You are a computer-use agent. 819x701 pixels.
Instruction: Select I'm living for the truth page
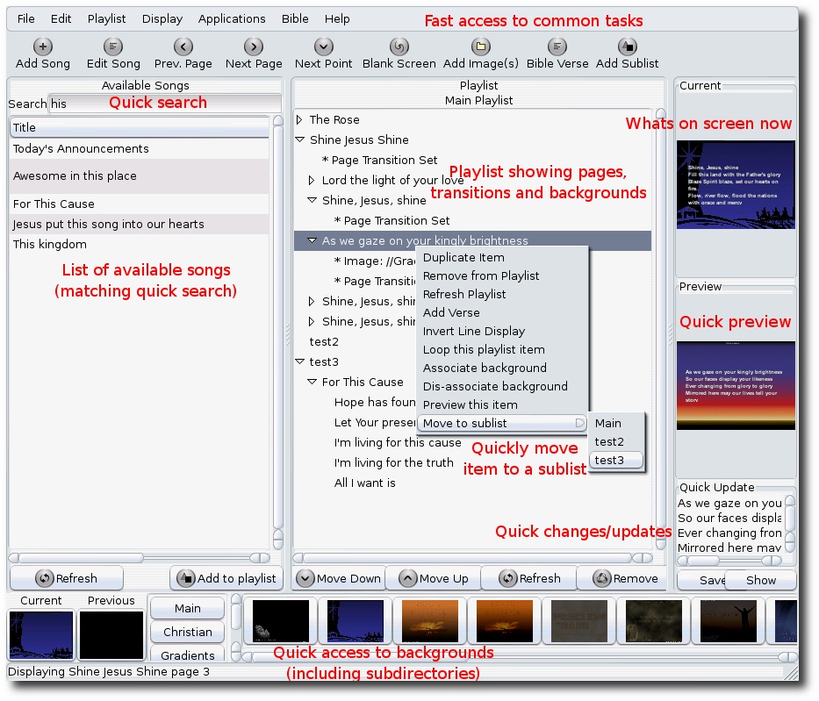394,462
